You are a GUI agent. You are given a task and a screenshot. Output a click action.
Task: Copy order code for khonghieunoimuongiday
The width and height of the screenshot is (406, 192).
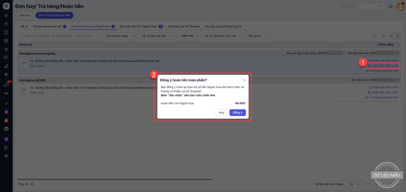tap(398, 53)
